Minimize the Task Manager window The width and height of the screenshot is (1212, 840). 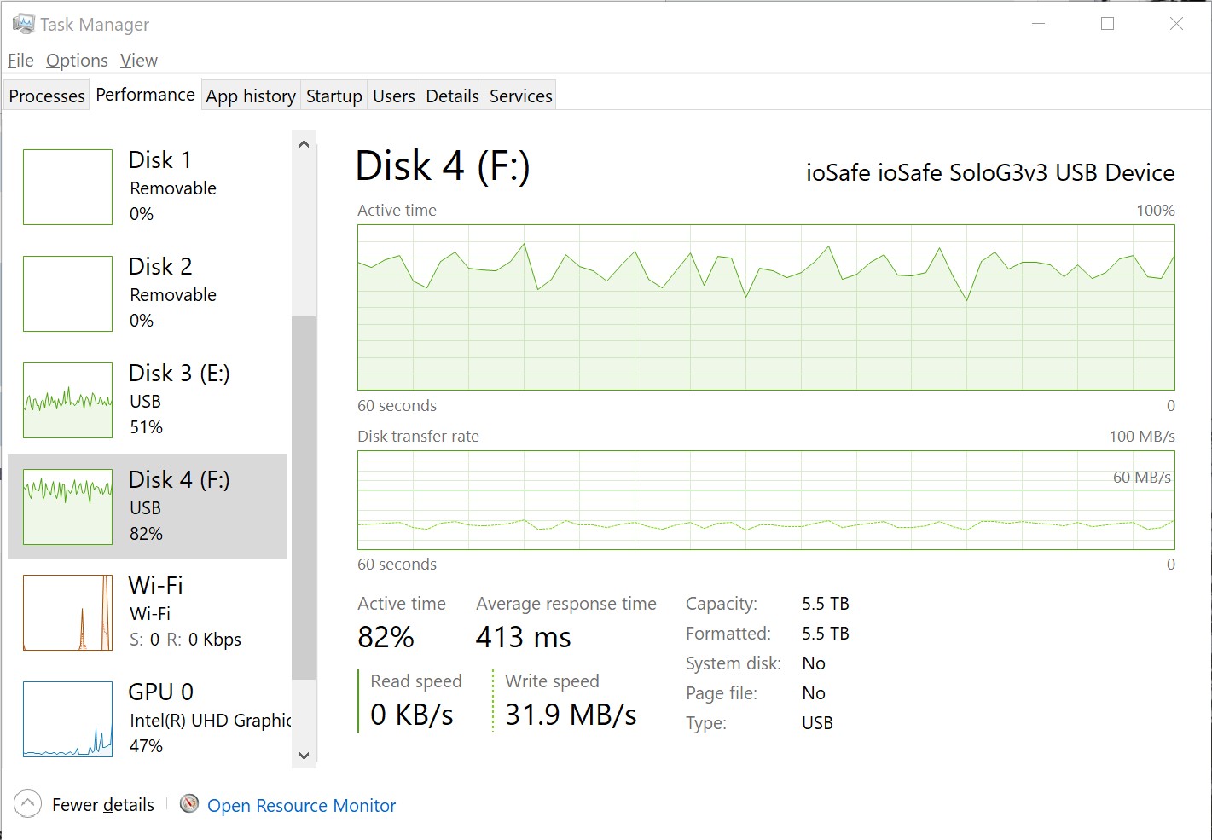click(x=1038, y=24)
